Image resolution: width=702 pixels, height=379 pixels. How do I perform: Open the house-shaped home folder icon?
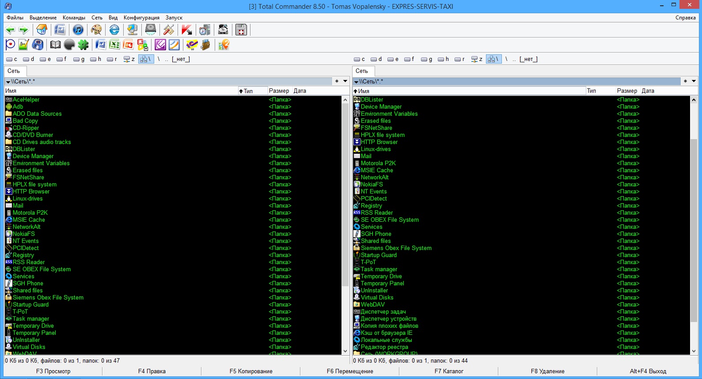pos(42,30)
